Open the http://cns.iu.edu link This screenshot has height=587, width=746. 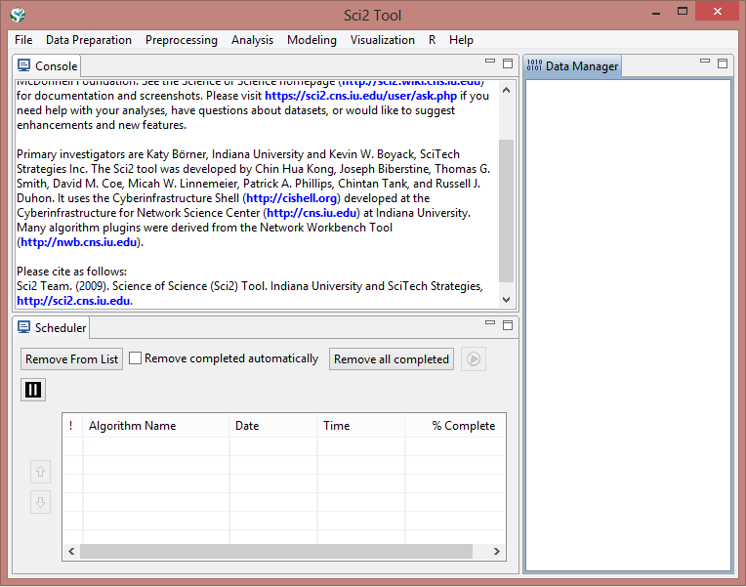click(311, 213)
